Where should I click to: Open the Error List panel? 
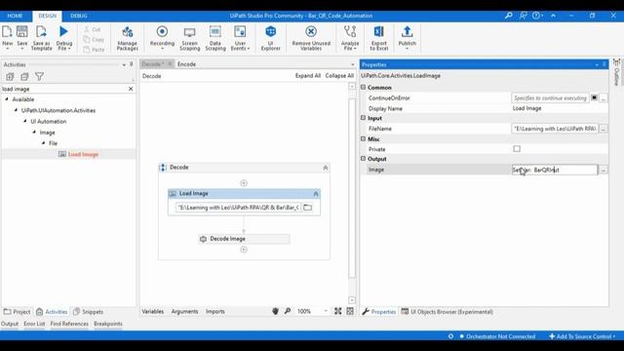[34, 324]
